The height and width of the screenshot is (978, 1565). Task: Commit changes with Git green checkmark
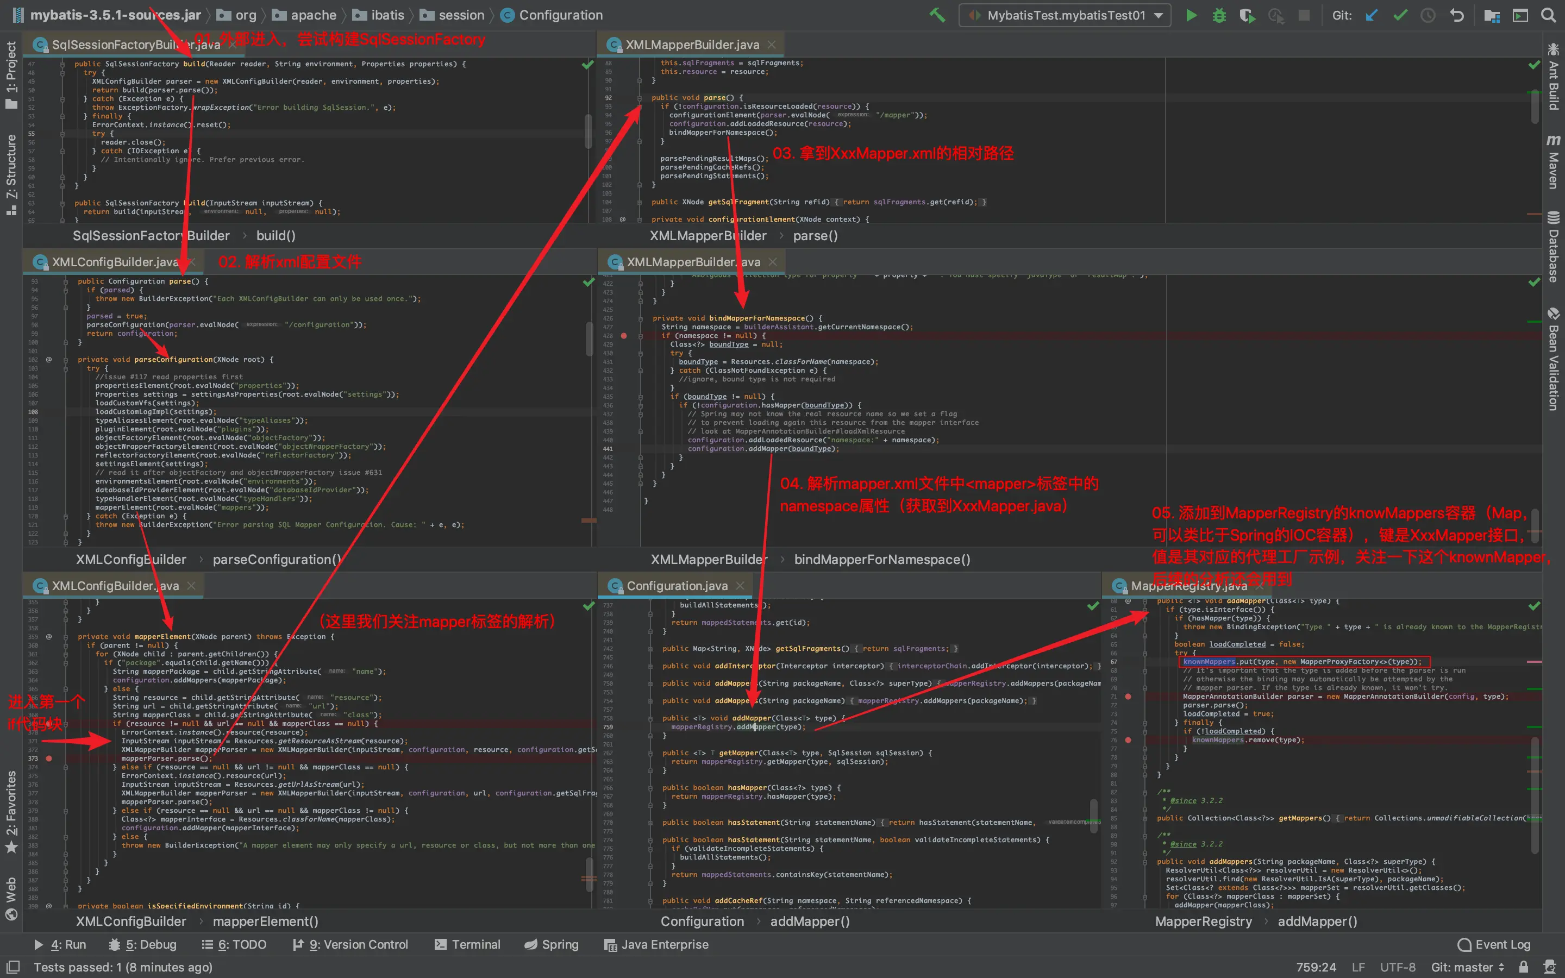coord(1400,15)
